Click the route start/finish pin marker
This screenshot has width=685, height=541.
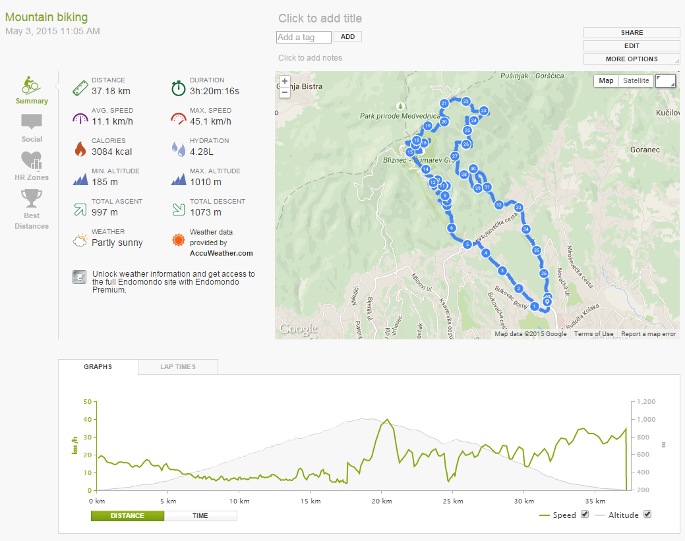[547, 302]
